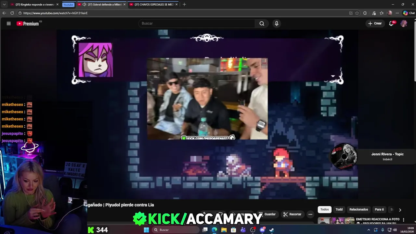The height and width of the screenshot is (234, 416).
Task: Click the YouTube search magnifier button
Action: (x=262, y=23)
